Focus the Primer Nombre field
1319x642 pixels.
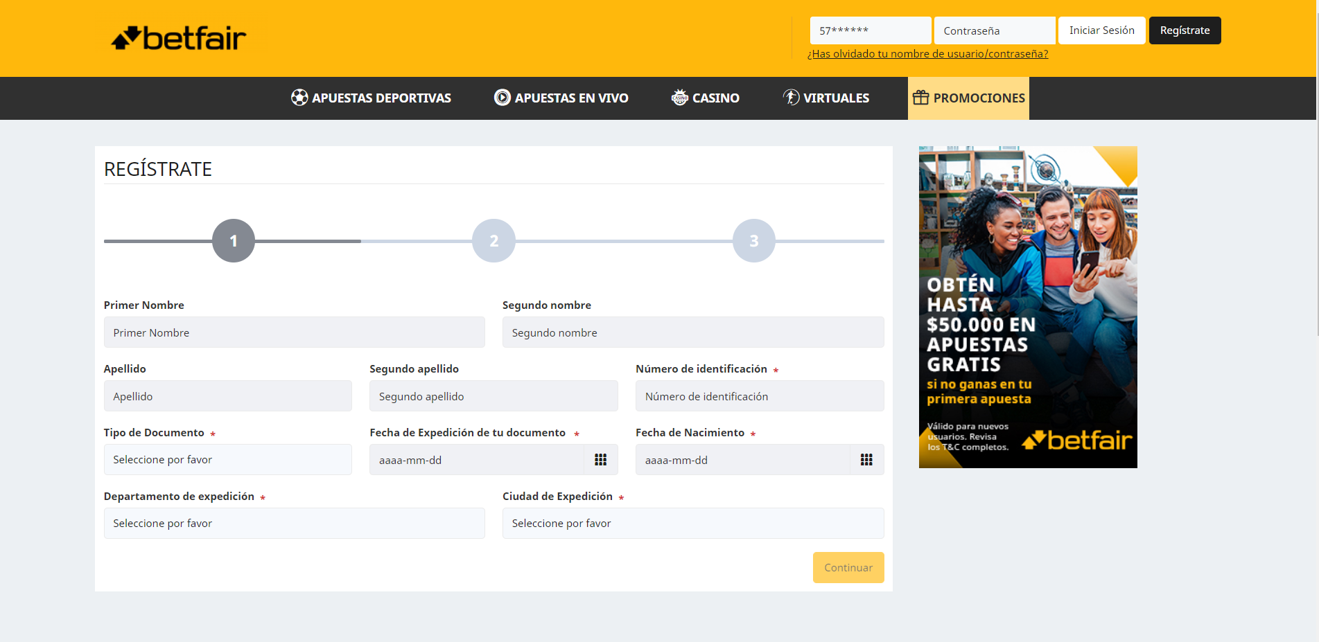point(295,332)
